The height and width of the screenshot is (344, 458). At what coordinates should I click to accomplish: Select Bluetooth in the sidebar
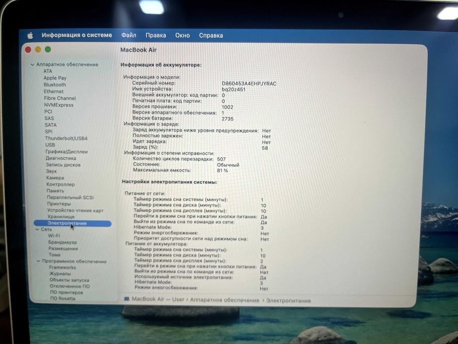[55, 85]
